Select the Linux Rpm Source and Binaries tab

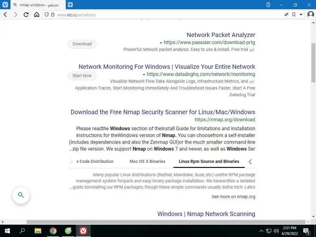click(x=209, y=162)
